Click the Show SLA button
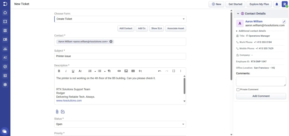 156,28
